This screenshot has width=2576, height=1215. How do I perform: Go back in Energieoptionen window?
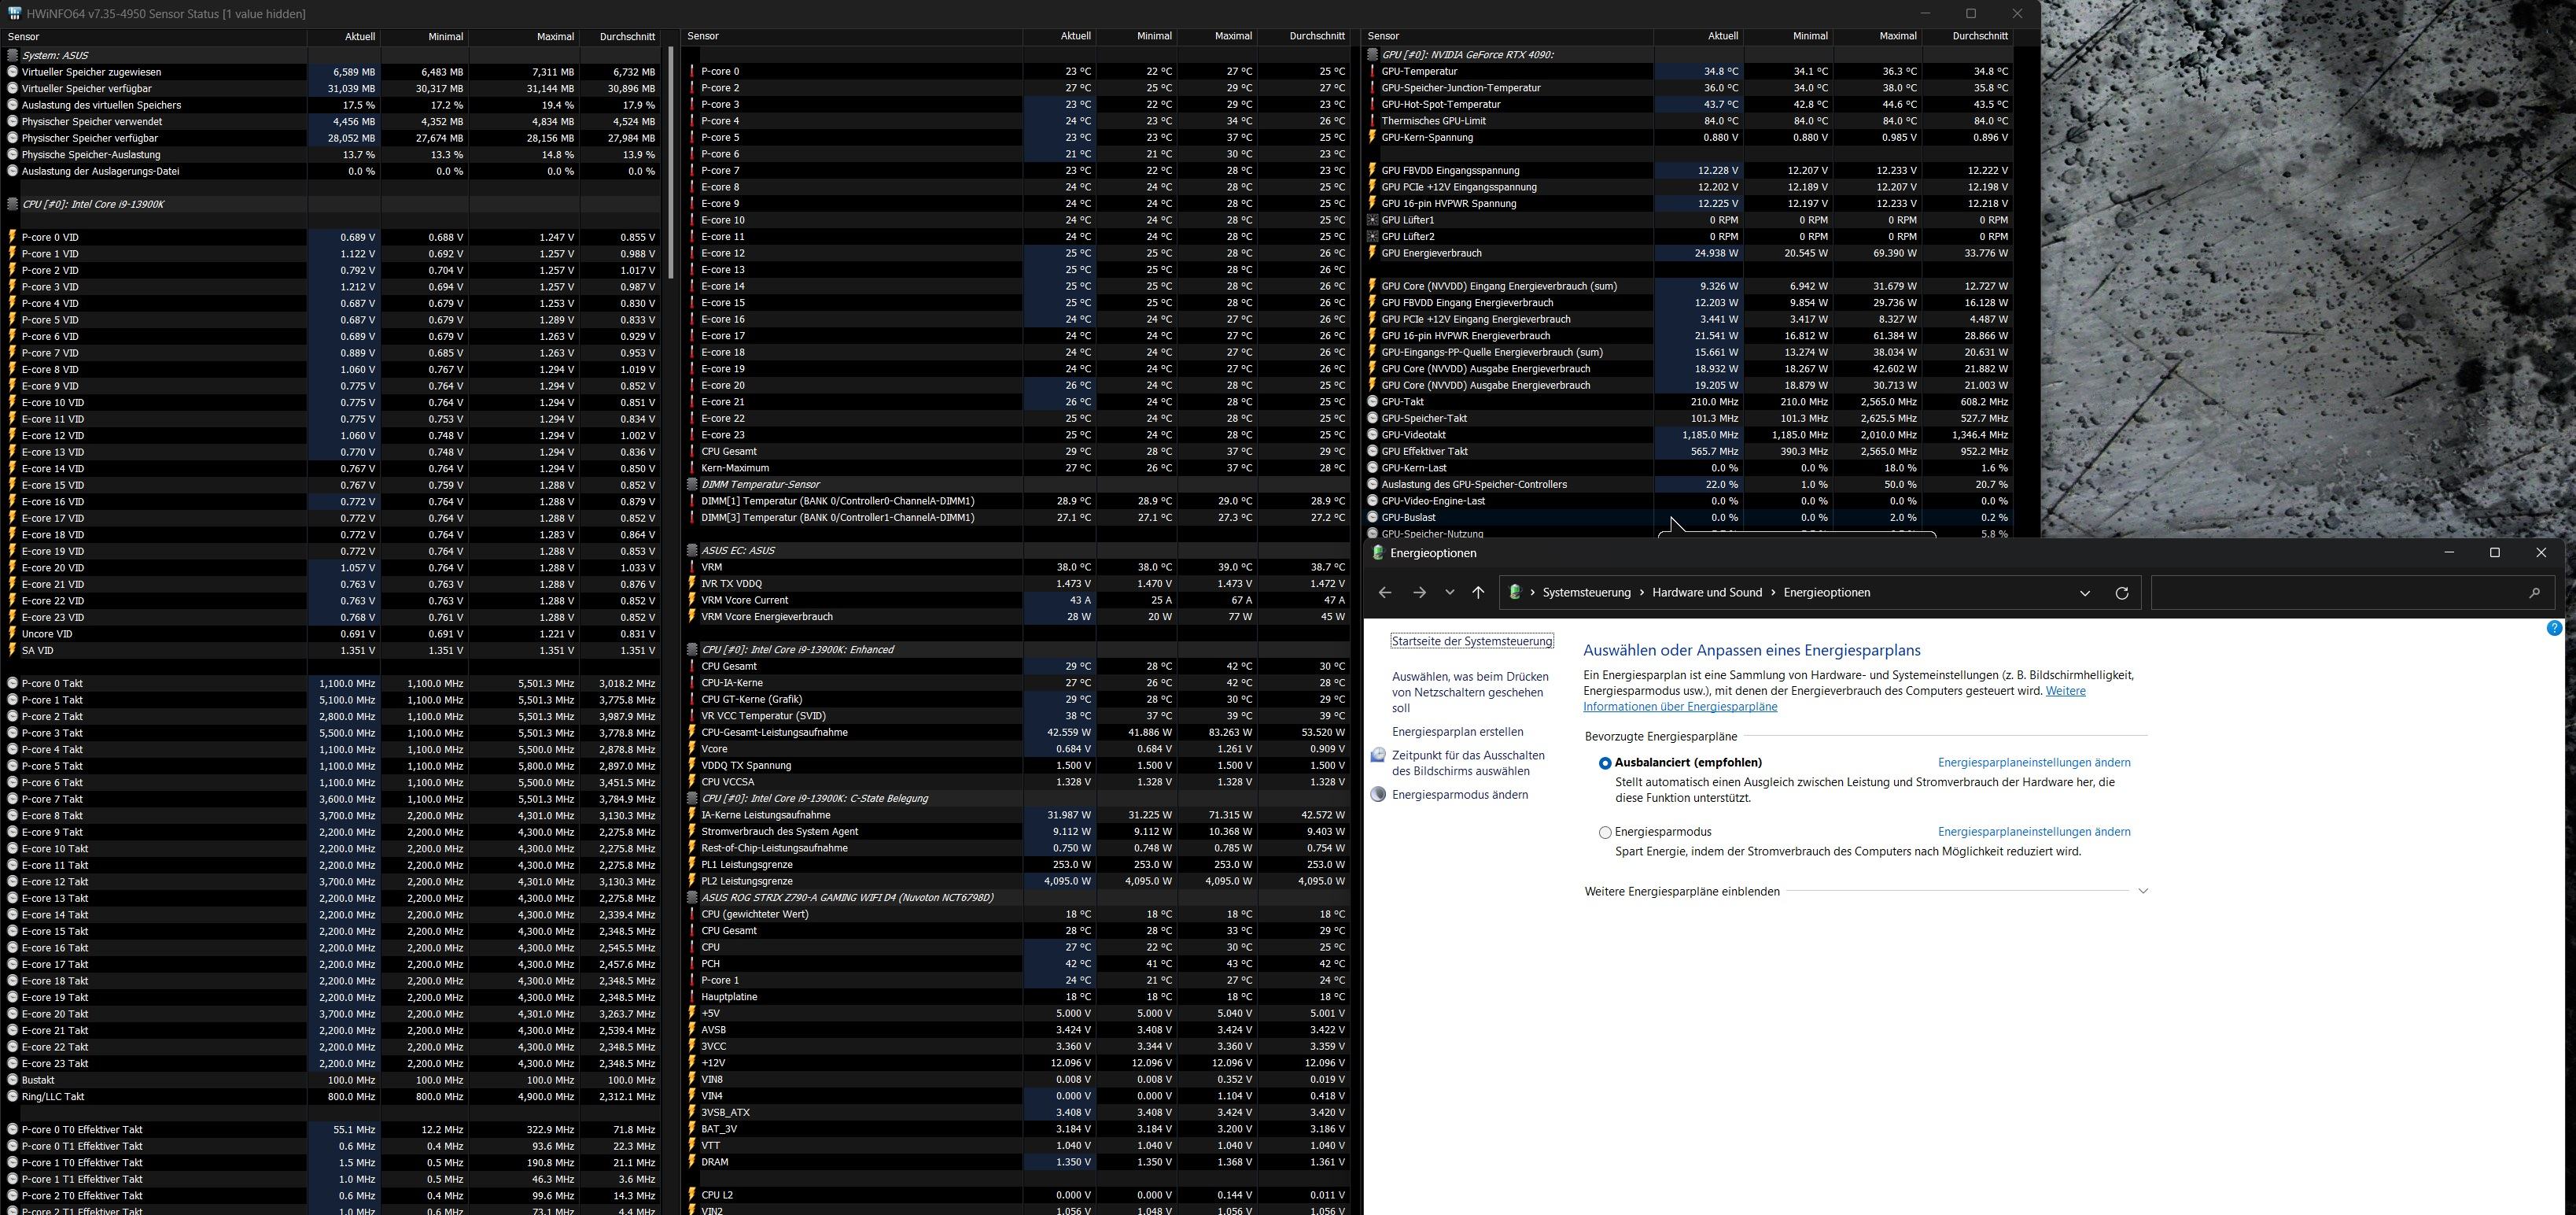pos(1384,593)
